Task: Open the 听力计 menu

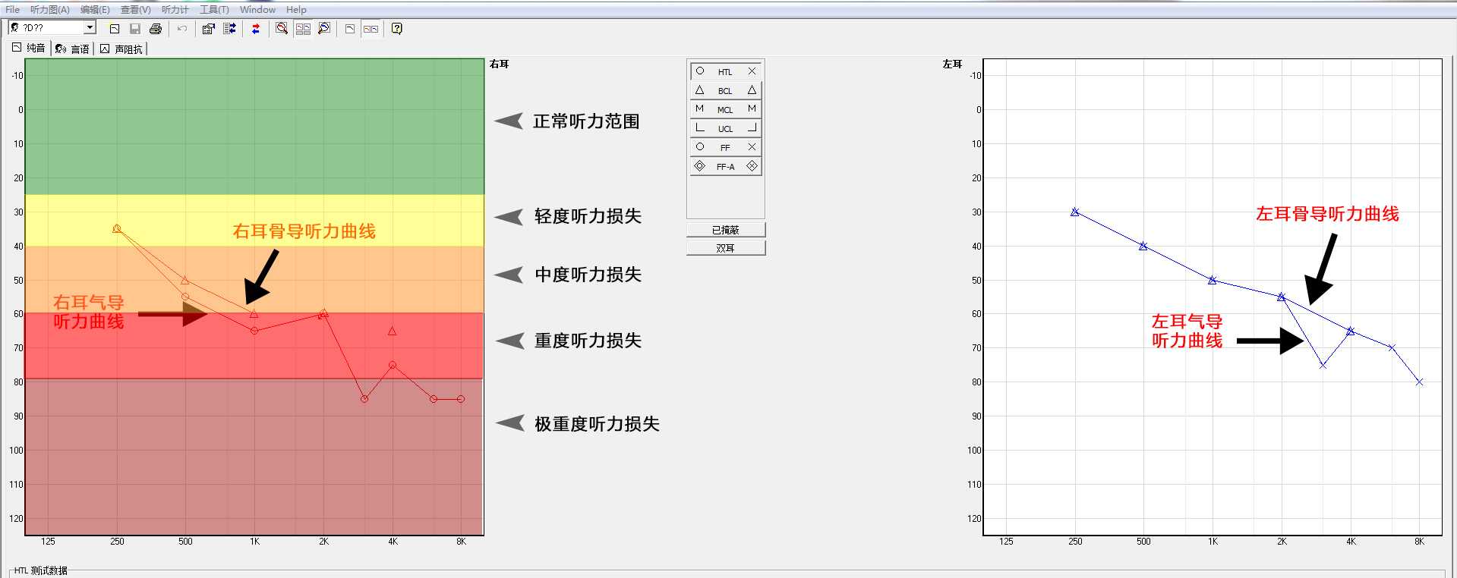Action: point(175,10)
